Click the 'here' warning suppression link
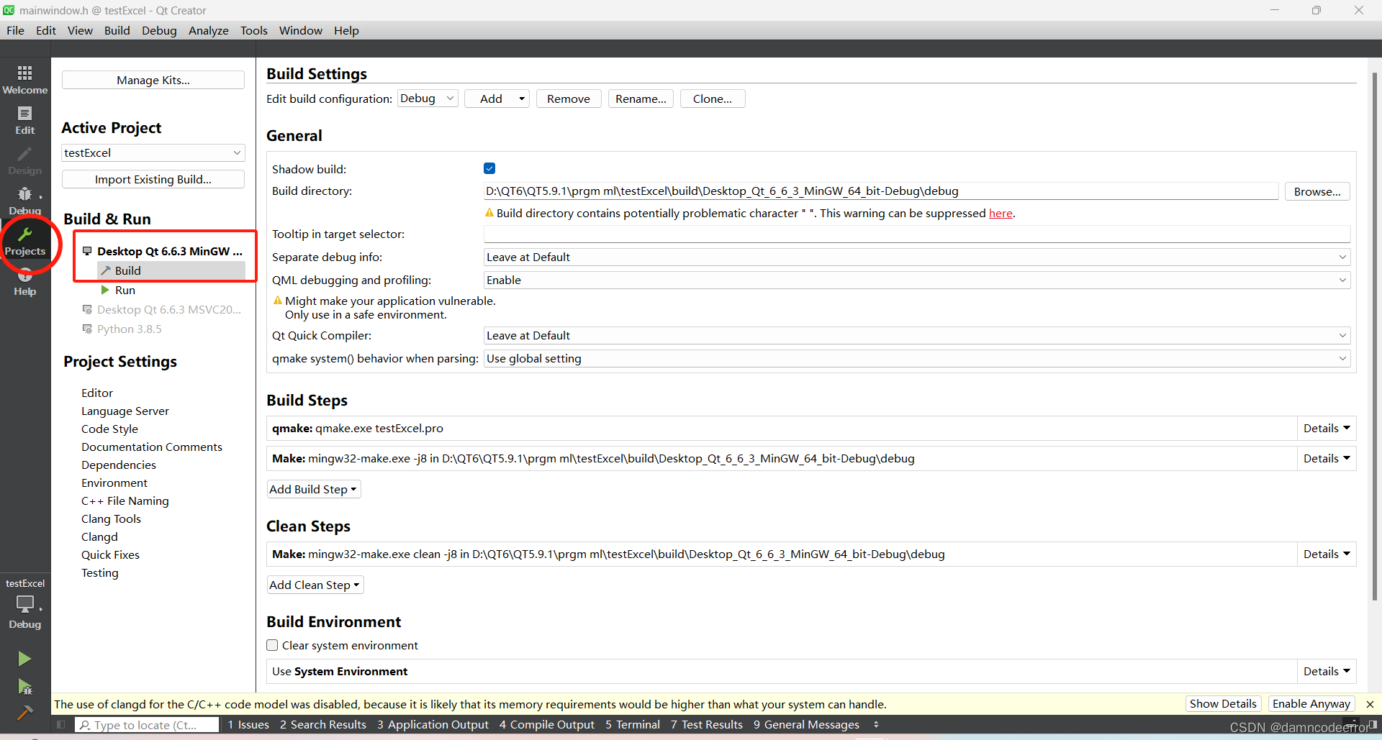The height and width of the screenshot is (740, 1382). [1001, 213]
